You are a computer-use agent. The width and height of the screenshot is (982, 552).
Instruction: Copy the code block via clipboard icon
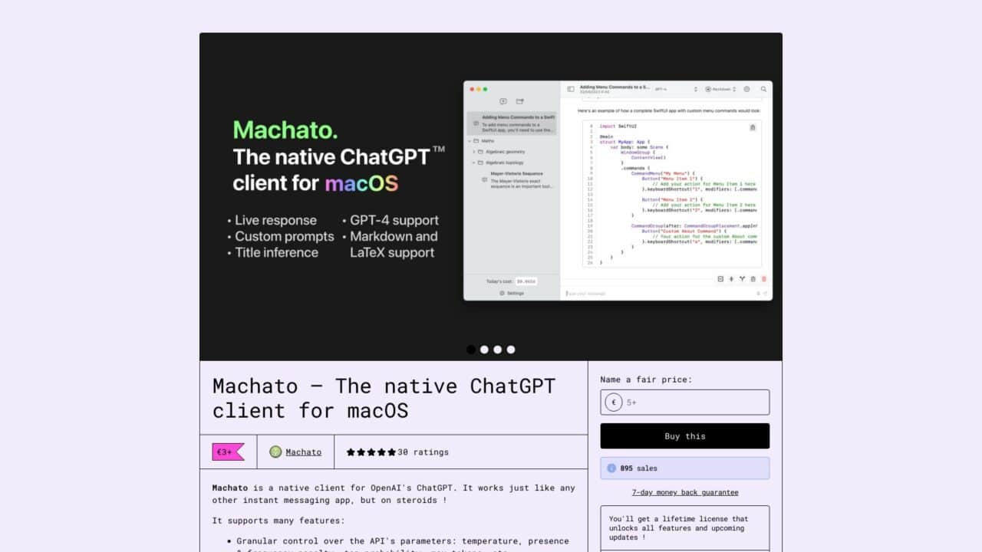click(x=753, y=127)
